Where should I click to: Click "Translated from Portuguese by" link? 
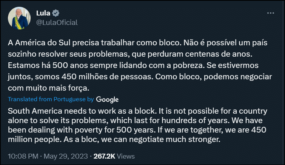pos(51,99)
